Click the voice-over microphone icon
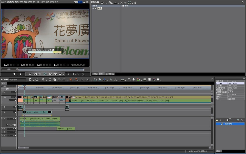This screenshot has height=154, width=246. [134, 80]
